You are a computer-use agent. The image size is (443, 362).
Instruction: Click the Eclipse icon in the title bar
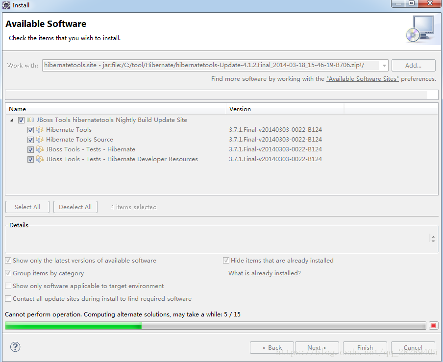[x=6, y=5]
